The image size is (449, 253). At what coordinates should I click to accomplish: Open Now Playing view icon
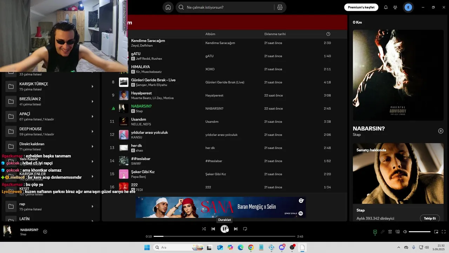(375, 232)
